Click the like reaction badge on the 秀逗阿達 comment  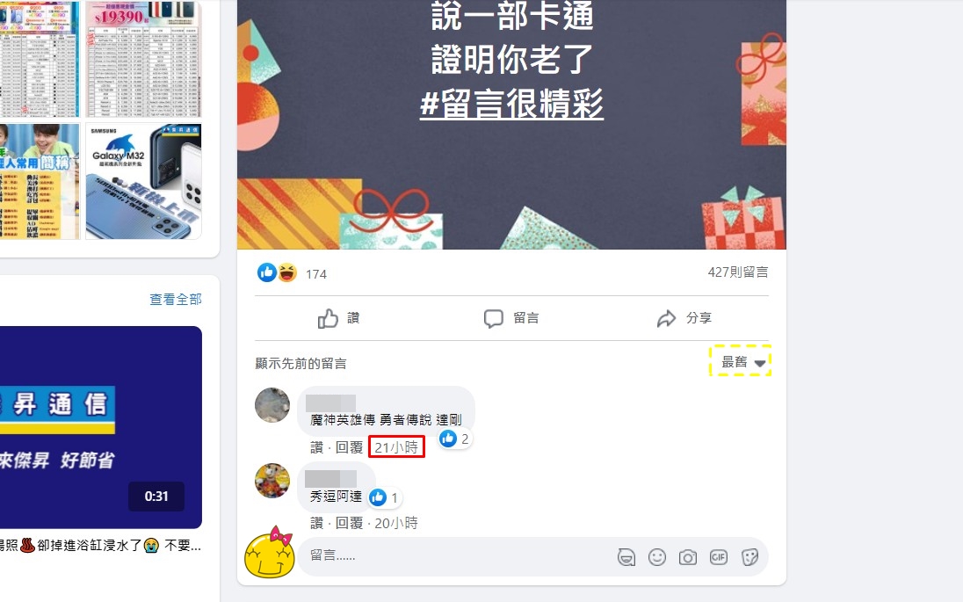click(385, 497)
